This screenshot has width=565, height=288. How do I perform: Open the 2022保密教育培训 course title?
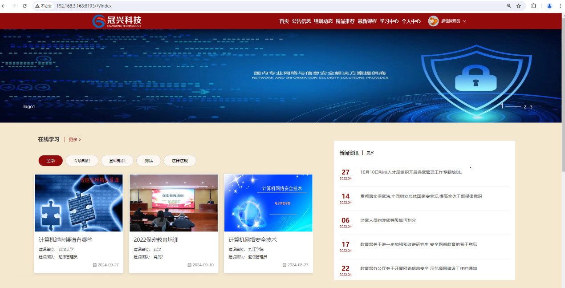(x=156, y=239)
